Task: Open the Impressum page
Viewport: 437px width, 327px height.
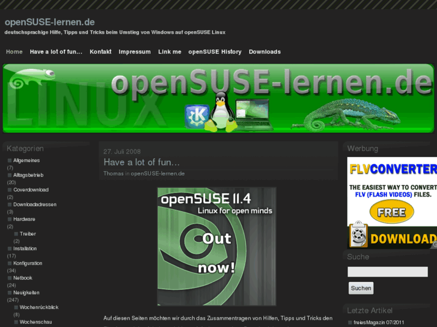Action: [135, 52]
